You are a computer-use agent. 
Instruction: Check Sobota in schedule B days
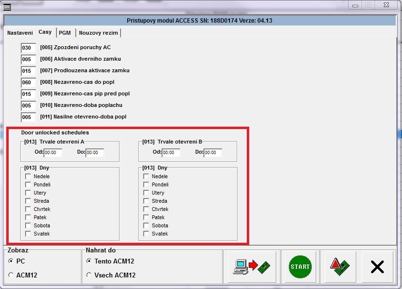(x=146, y=225)
